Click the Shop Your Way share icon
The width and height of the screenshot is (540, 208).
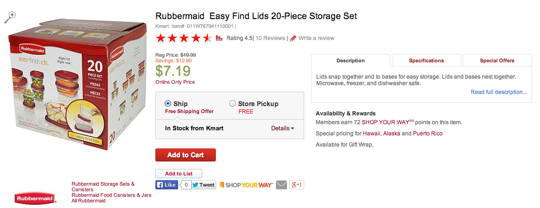click(x=246, y=185)
